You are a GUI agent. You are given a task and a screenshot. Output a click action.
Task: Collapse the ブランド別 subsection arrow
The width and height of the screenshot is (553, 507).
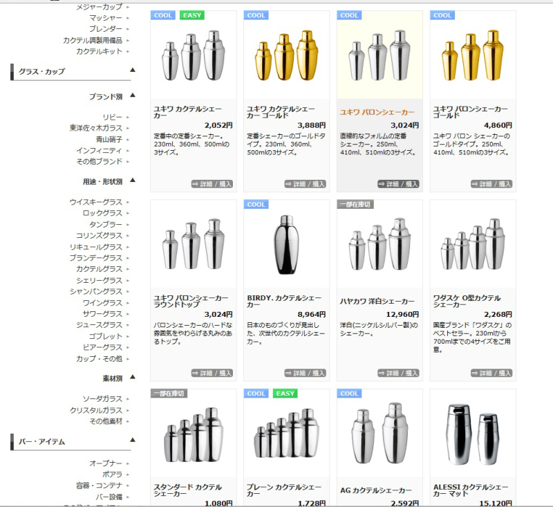(133, 95)
